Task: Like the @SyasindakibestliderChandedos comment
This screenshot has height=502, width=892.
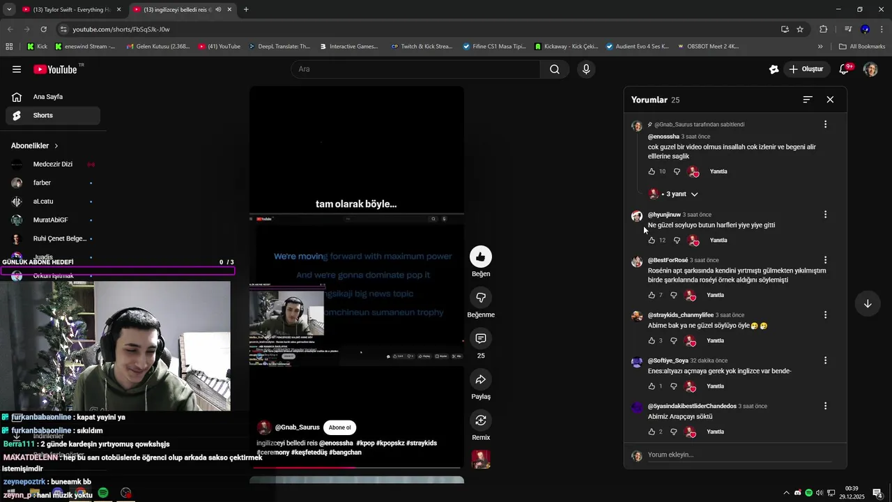Action: [652, 432]
